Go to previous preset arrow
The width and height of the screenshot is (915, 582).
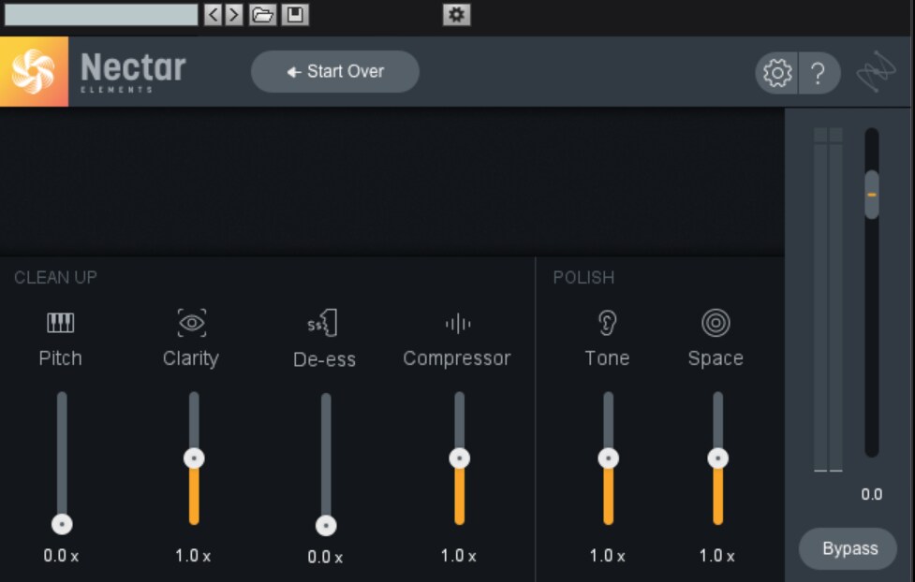click(213, 15)
